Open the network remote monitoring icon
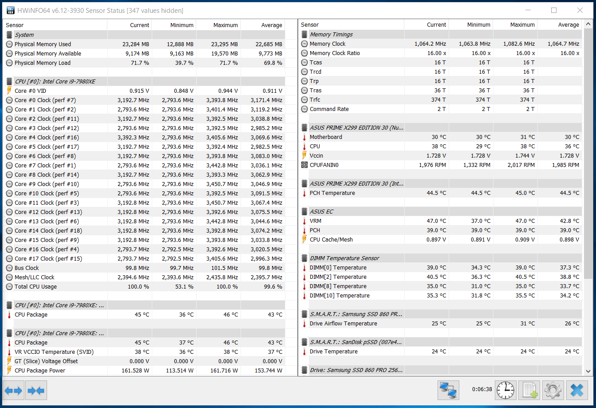 coord(448,391)
